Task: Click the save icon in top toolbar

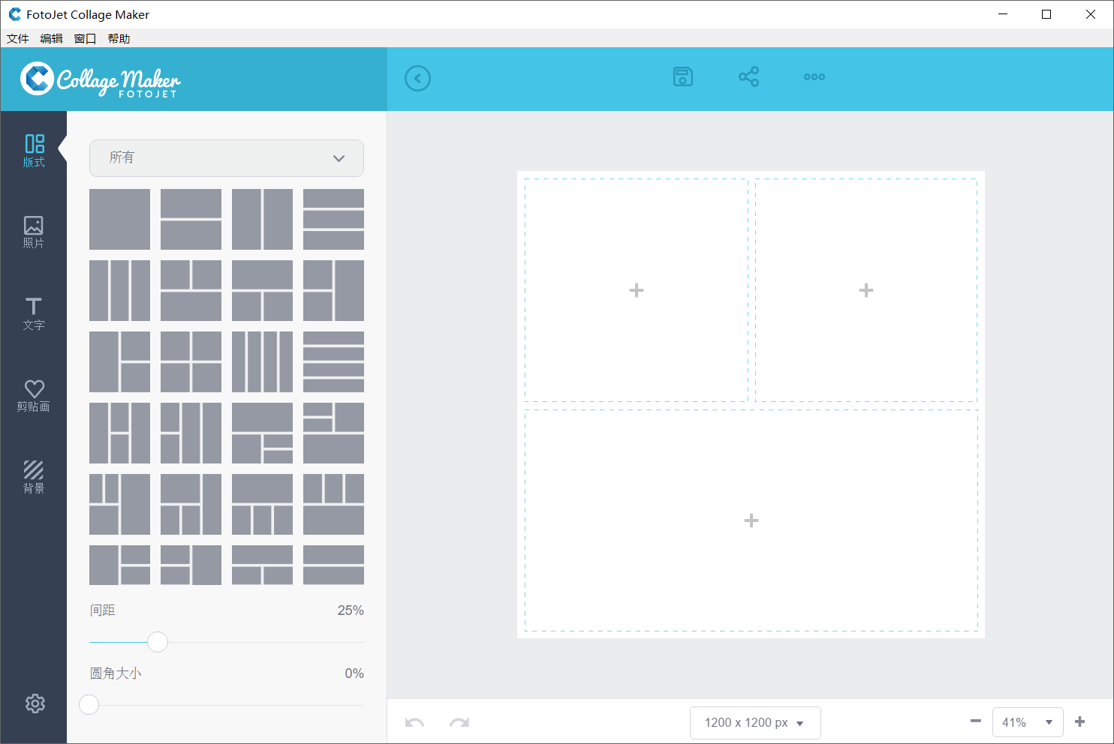Action: pos(682,77)
